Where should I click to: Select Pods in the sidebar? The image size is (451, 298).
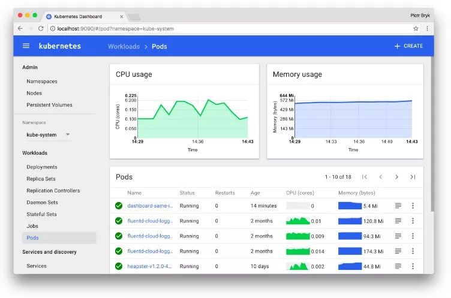59,238
